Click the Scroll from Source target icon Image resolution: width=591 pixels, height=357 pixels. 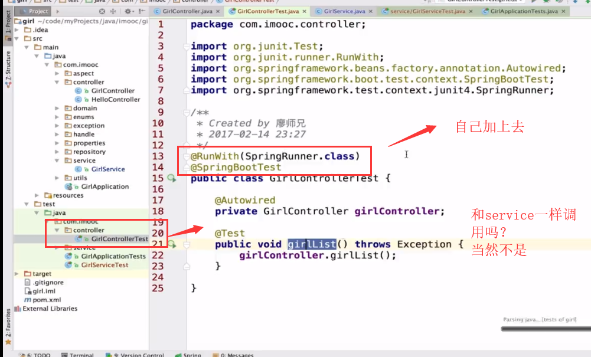coord(102,11)
